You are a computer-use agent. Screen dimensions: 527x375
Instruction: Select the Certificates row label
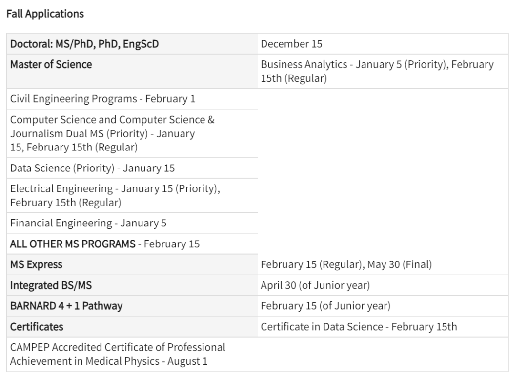tap(37, 326)
